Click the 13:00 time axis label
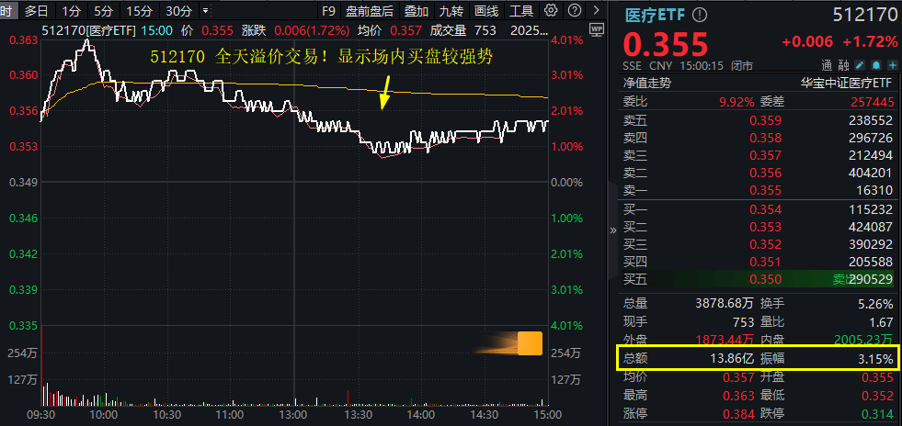Image resolution: width=902 pixels, height=426 pixels. 293,414
